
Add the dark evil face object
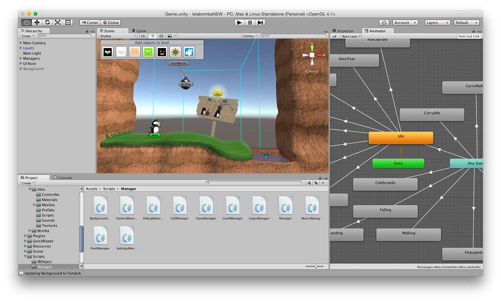[x=162, y=52]
